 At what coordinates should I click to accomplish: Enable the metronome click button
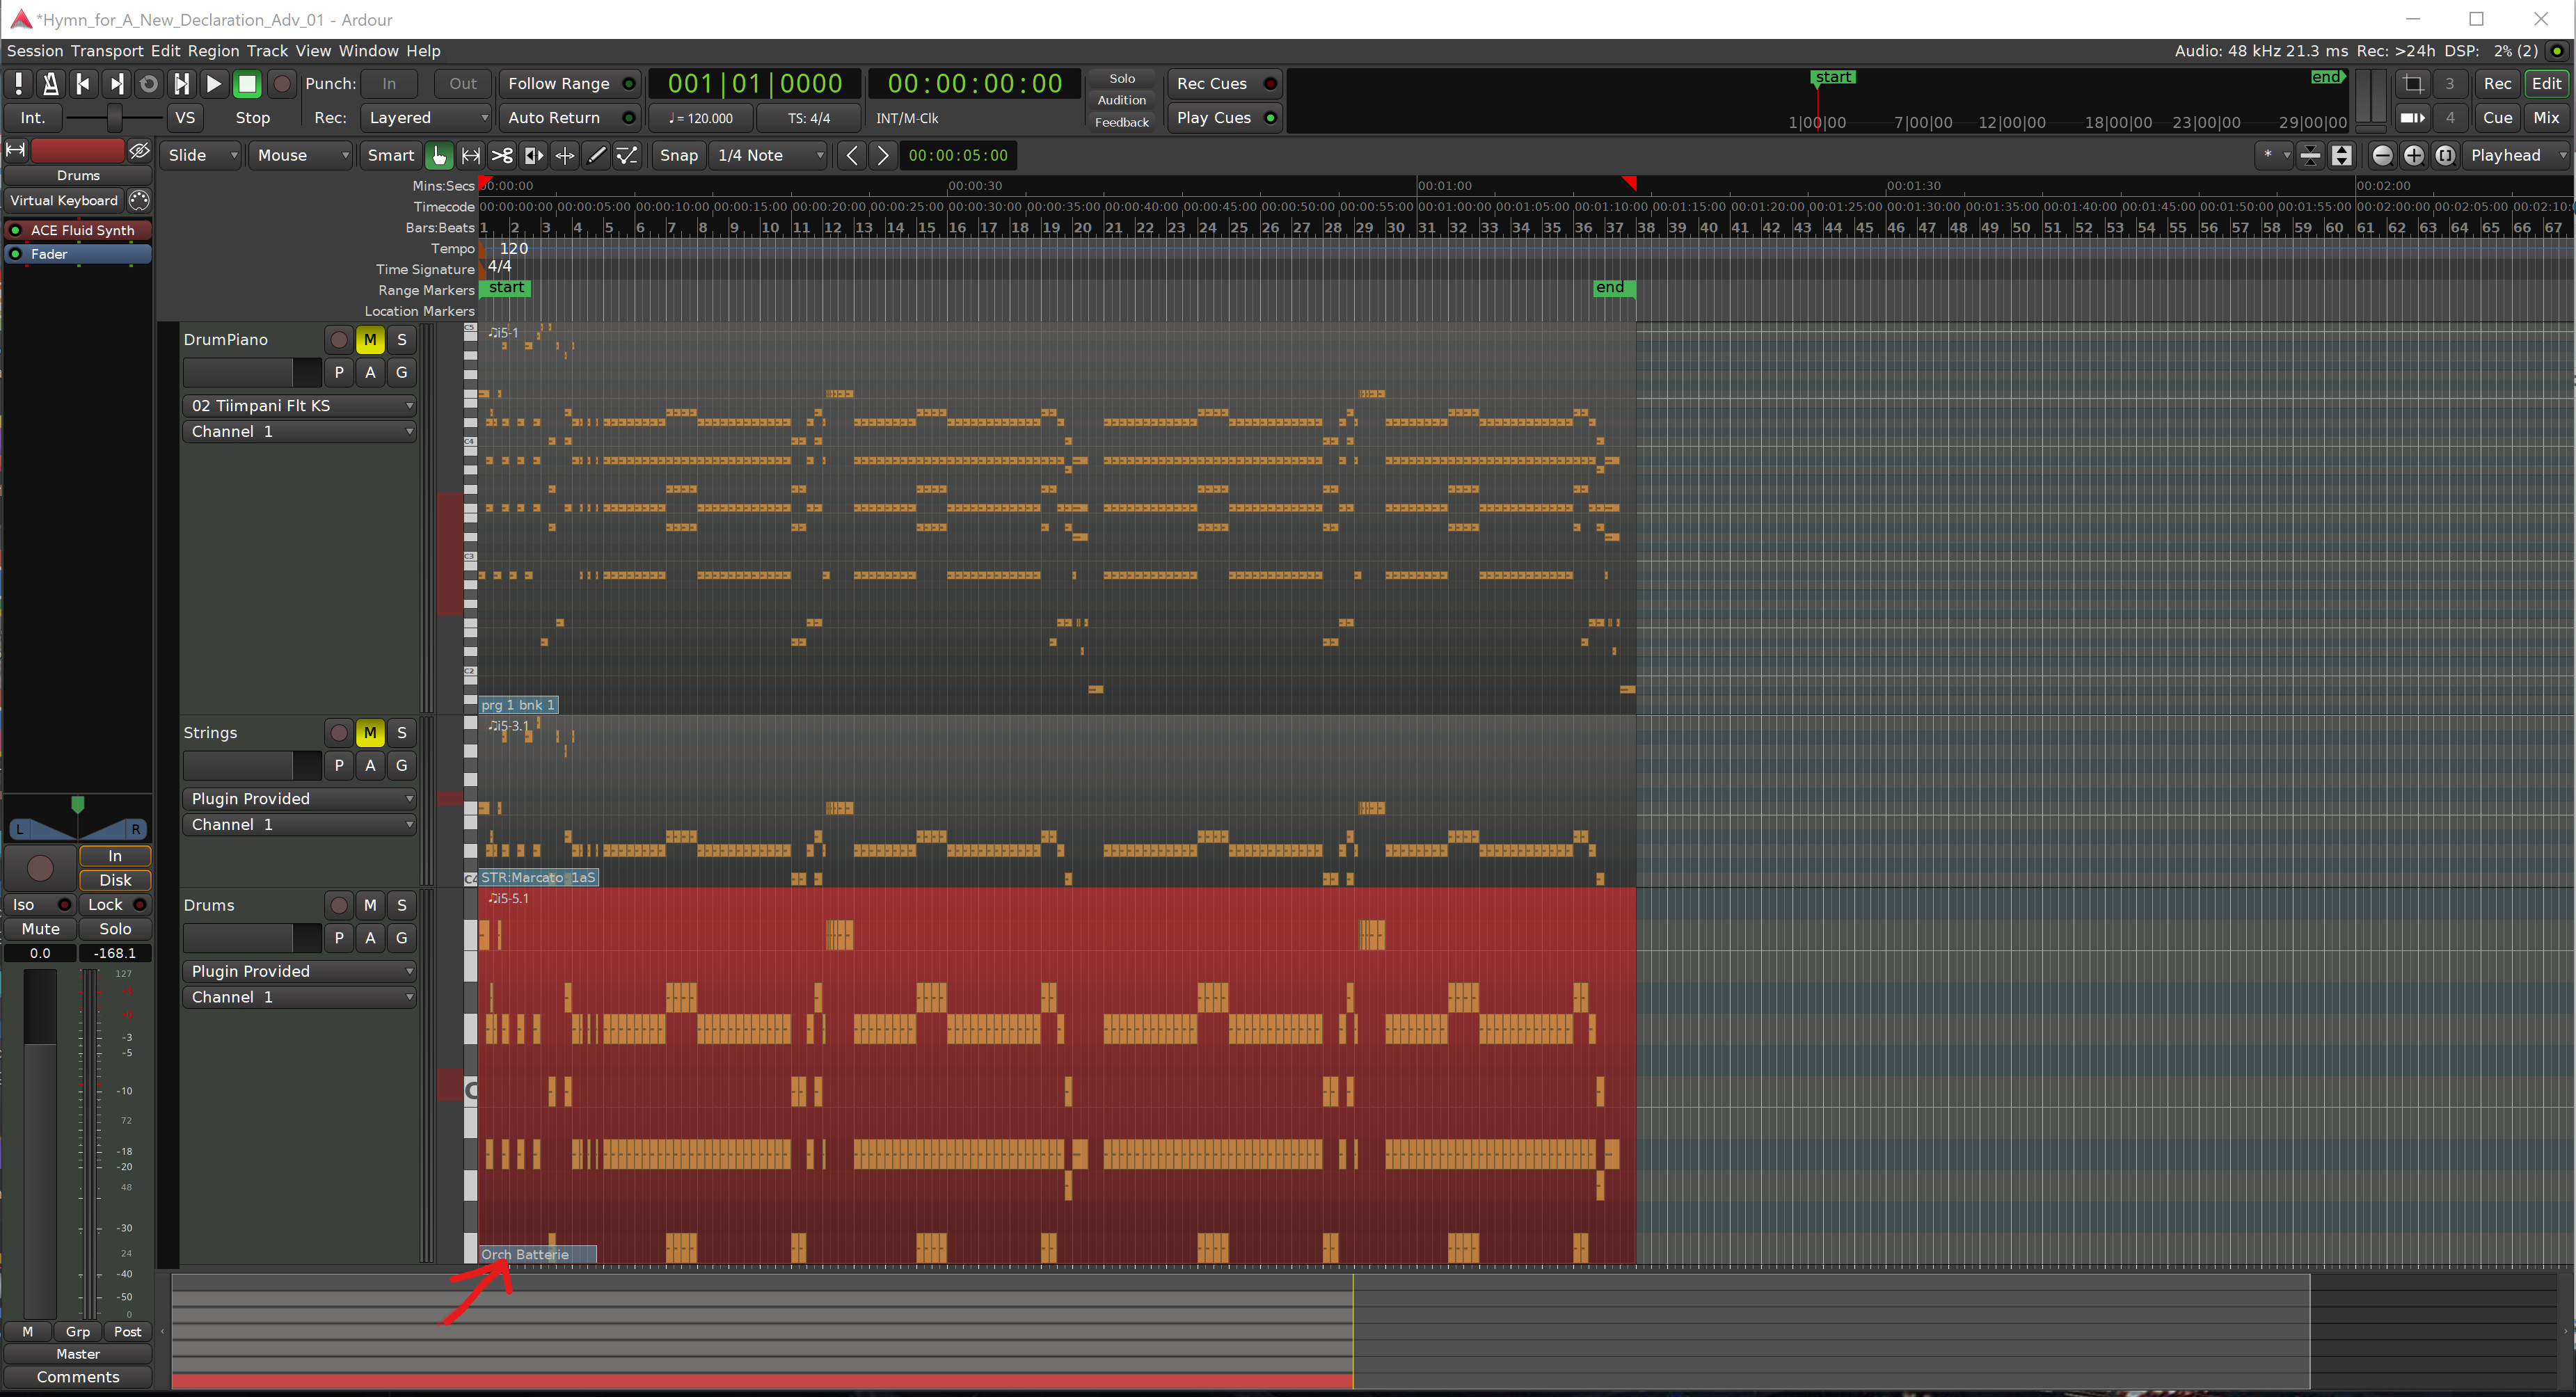coord(51,84)
